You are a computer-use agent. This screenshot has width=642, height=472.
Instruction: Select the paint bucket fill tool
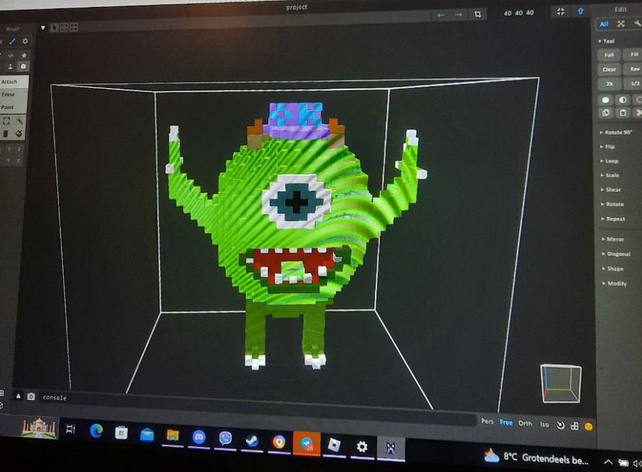[x=19, y=133]
